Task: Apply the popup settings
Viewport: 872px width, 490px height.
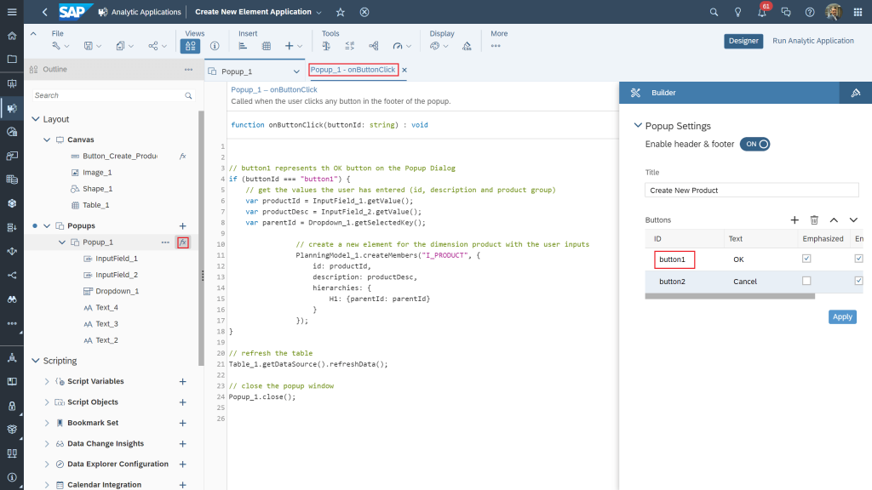Action: [842, 316]
